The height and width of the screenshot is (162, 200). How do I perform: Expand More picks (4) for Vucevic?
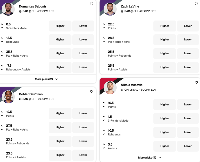click(150, 158)
